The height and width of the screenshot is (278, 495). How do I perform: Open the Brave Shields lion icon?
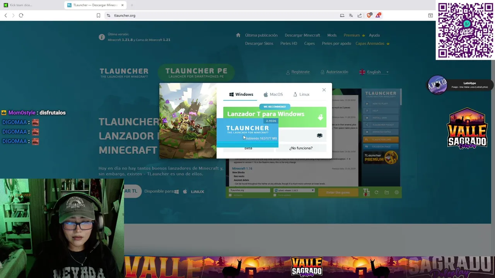tap(369, 15)
